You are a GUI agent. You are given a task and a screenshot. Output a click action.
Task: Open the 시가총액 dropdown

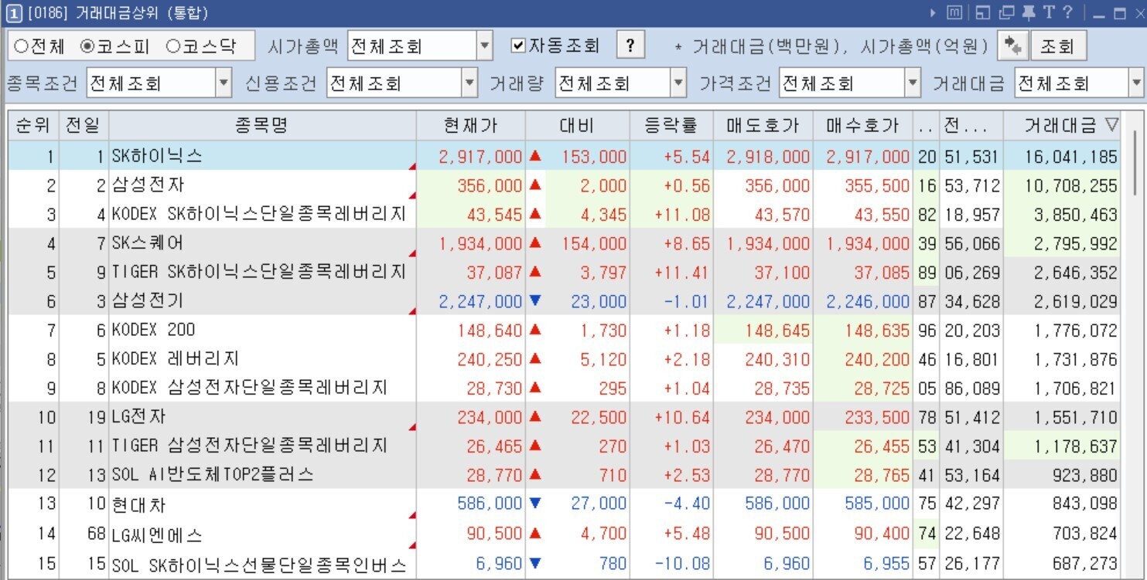(421, 46)
